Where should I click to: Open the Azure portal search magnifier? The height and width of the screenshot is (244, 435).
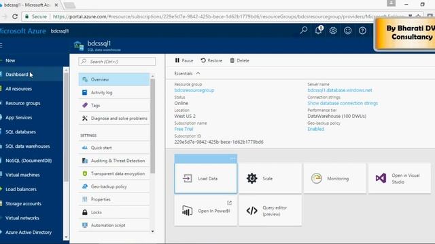(x=304, y=30)
